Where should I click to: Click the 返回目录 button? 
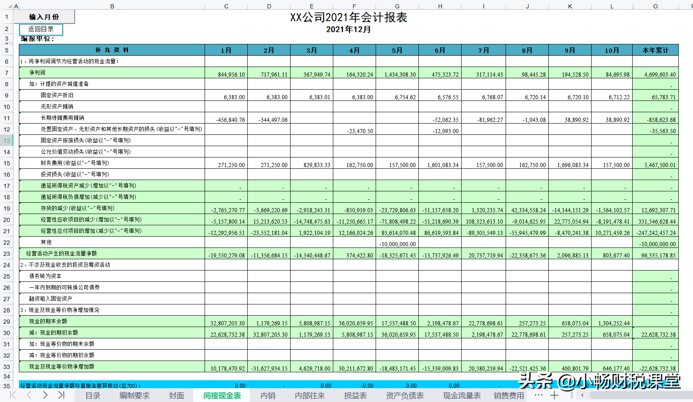click(x=42, y=29)
